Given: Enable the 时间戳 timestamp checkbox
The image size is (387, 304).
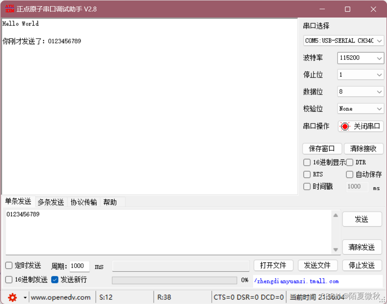Looking at the screenshot, I should (x=306, y=186).
